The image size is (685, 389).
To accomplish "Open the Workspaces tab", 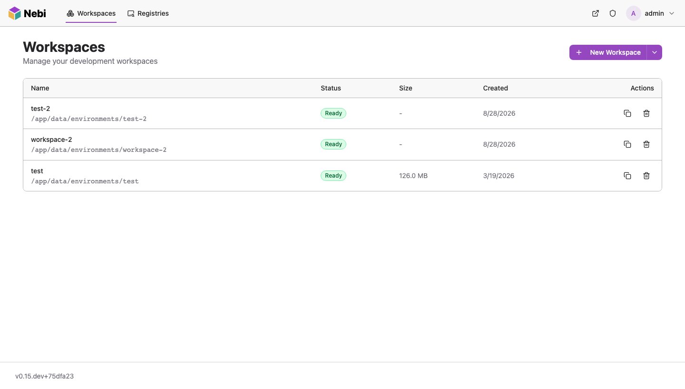I will (x=91, y=13).
